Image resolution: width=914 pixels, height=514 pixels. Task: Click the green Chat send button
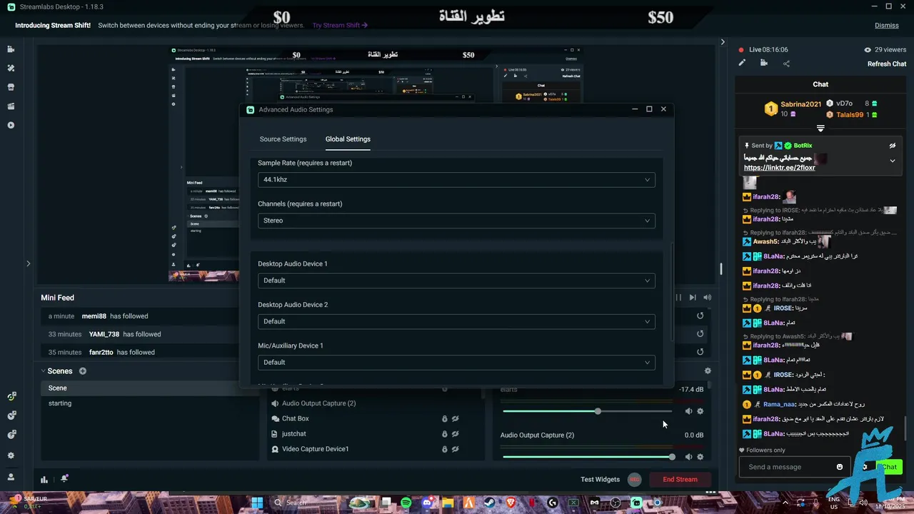889,467
